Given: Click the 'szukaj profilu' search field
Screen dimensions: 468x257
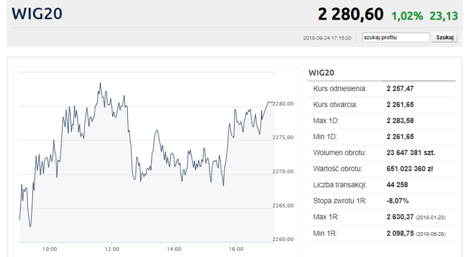Looking at the screenshot, I should [395, 37].
